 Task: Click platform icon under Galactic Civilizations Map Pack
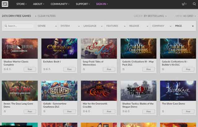[x=123, y=69]
